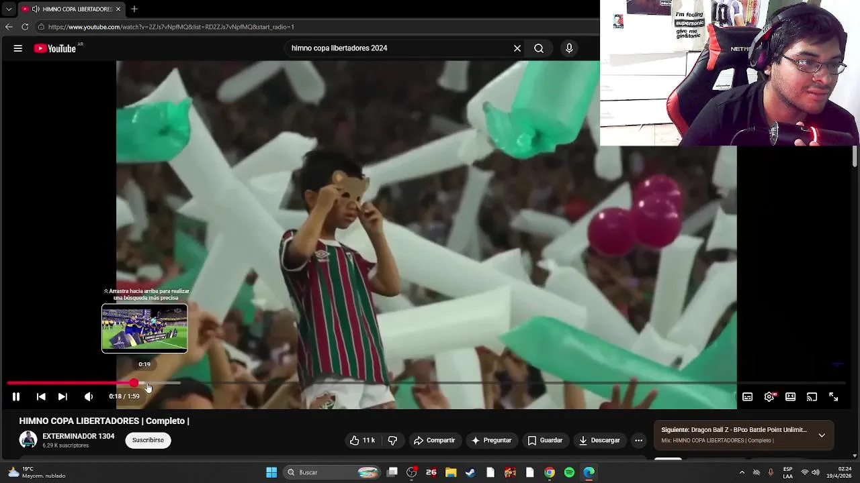Open the EXTERMINADOR 1304 channel name link
Viewport: 860px width, 483px height.
tap(79, 436)
